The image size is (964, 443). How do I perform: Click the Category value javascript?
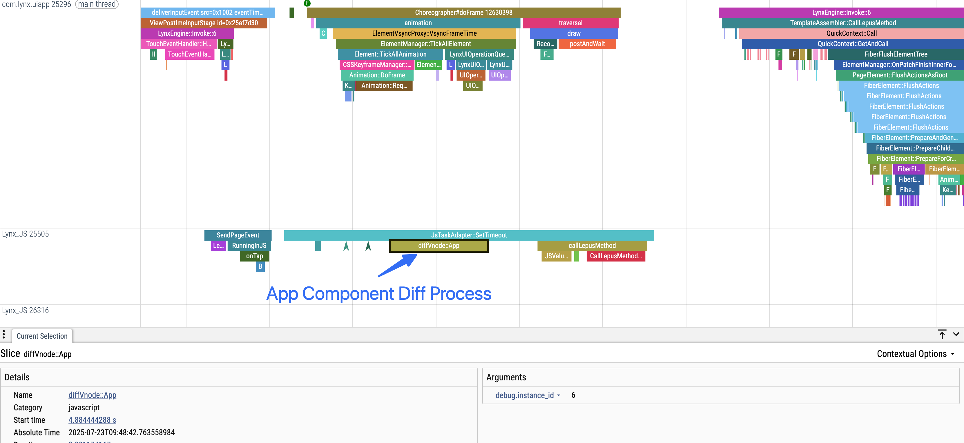point(84,407)
